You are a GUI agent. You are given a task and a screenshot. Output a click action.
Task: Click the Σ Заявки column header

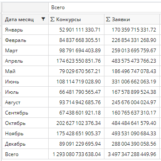click(132, 20)
